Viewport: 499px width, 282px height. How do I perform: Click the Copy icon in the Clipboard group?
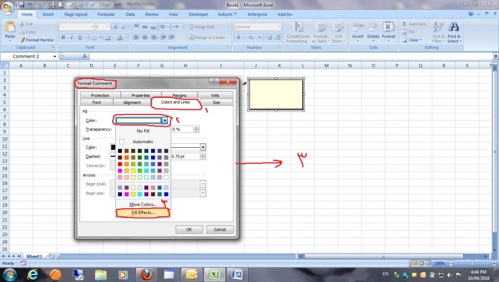[x=22, y=32]
